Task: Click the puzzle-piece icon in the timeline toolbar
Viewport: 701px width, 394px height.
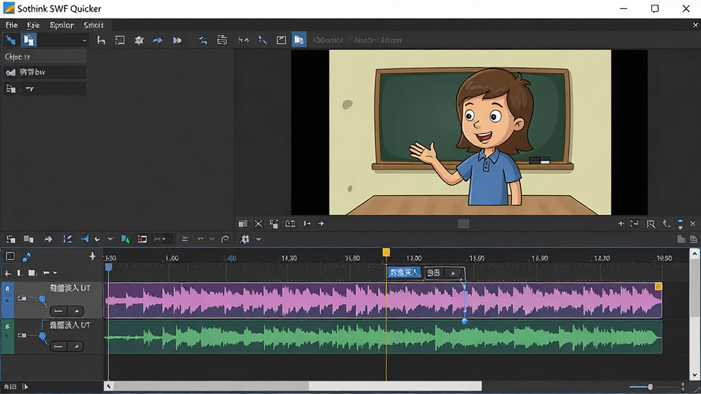Action: point(244,239)
